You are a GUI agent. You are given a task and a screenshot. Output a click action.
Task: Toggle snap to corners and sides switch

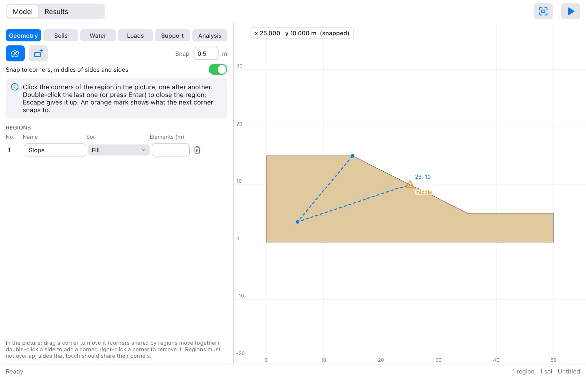tap(218, 69)
